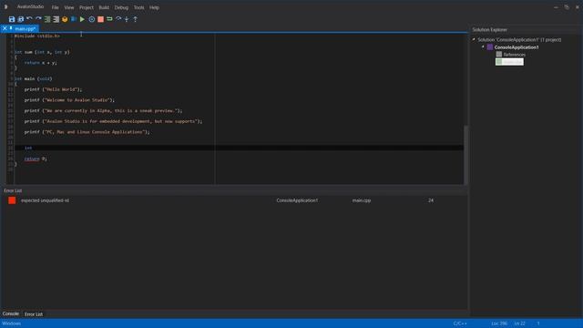Click the Loc indicator in the status bar
The width and height of the screenshot is (583, 328).
point(499,323)
